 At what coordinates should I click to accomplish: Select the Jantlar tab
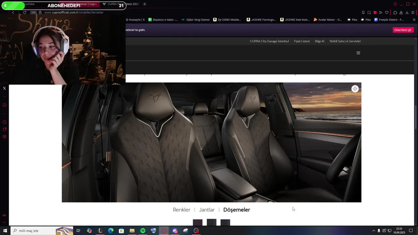click(x=207, y=210)
